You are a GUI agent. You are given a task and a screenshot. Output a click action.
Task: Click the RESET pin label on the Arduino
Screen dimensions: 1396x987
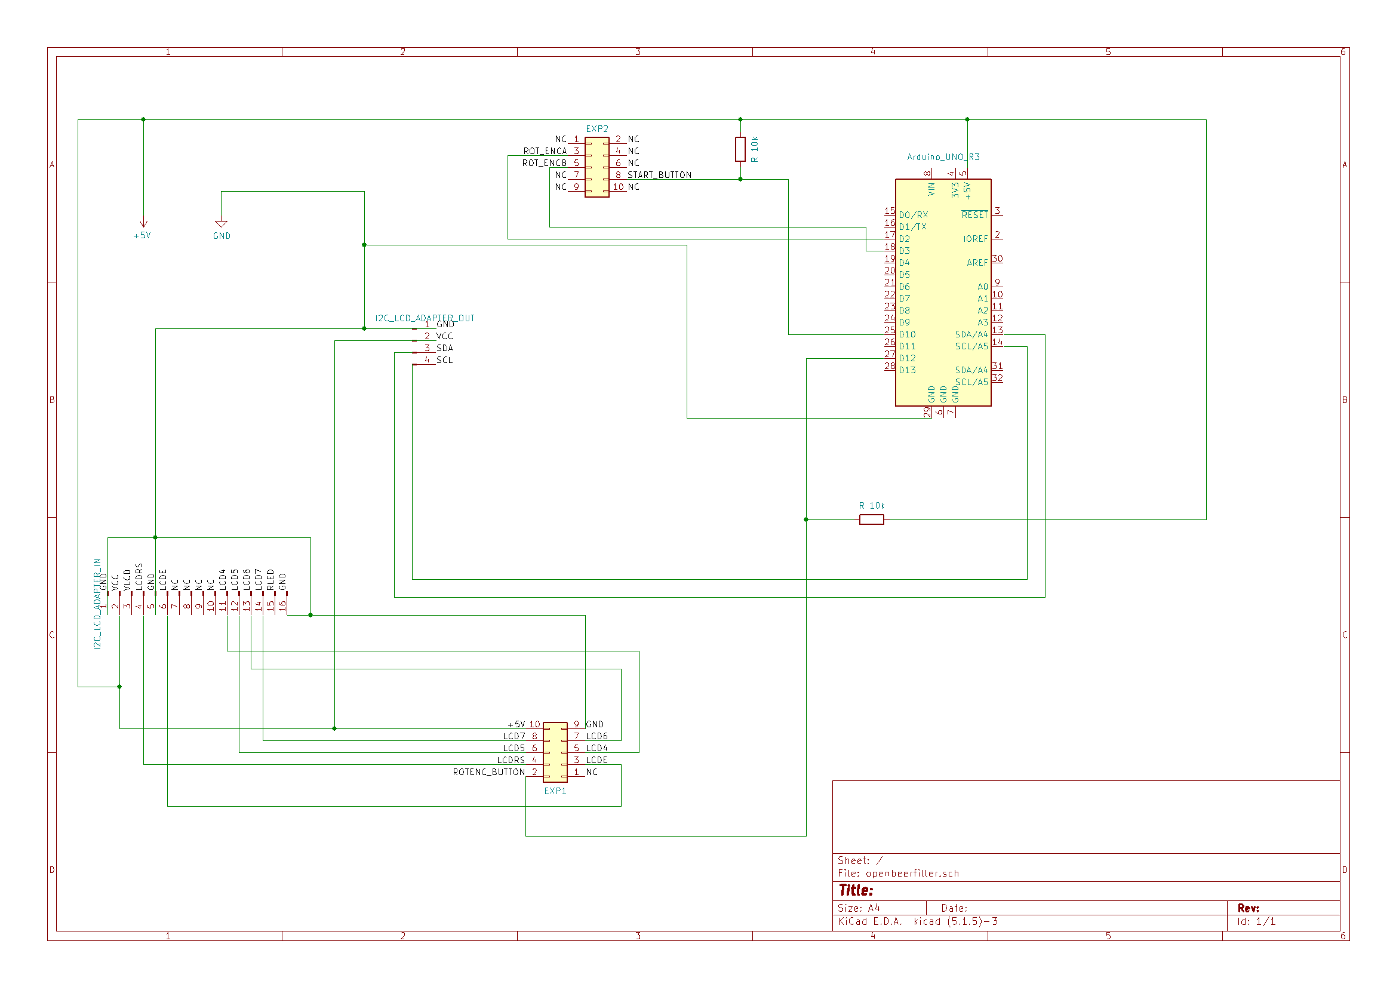974,216
